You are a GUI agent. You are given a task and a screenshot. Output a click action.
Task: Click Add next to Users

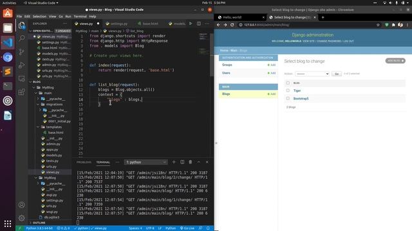tap(272, 73)
